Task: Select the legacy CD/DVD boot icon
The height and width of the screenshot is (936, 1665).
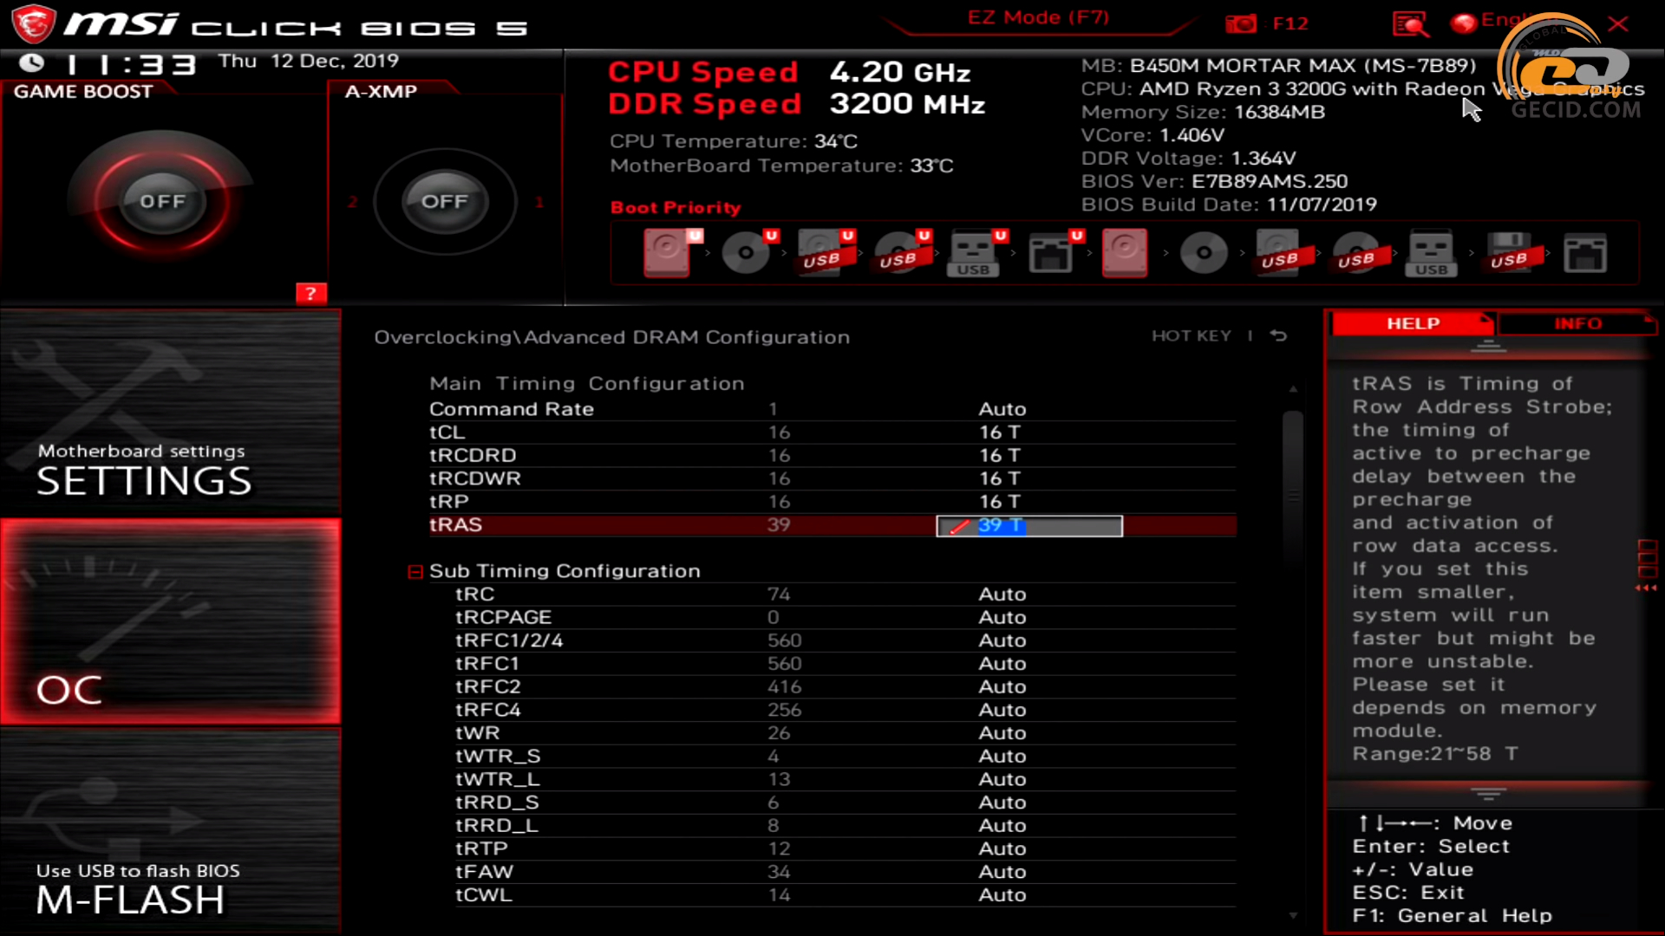Action: (x=1204, y=253)
